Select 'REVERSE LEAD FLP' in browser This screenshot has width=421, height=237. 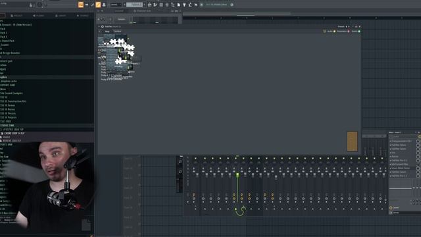coord(12,140)
